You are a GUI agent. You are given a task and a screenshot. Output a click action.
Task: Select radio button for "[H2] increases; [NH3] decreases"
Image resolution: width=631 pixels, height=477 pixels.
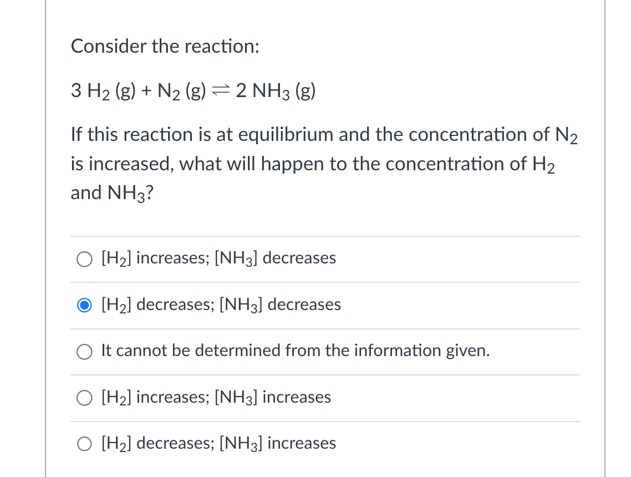84,258
